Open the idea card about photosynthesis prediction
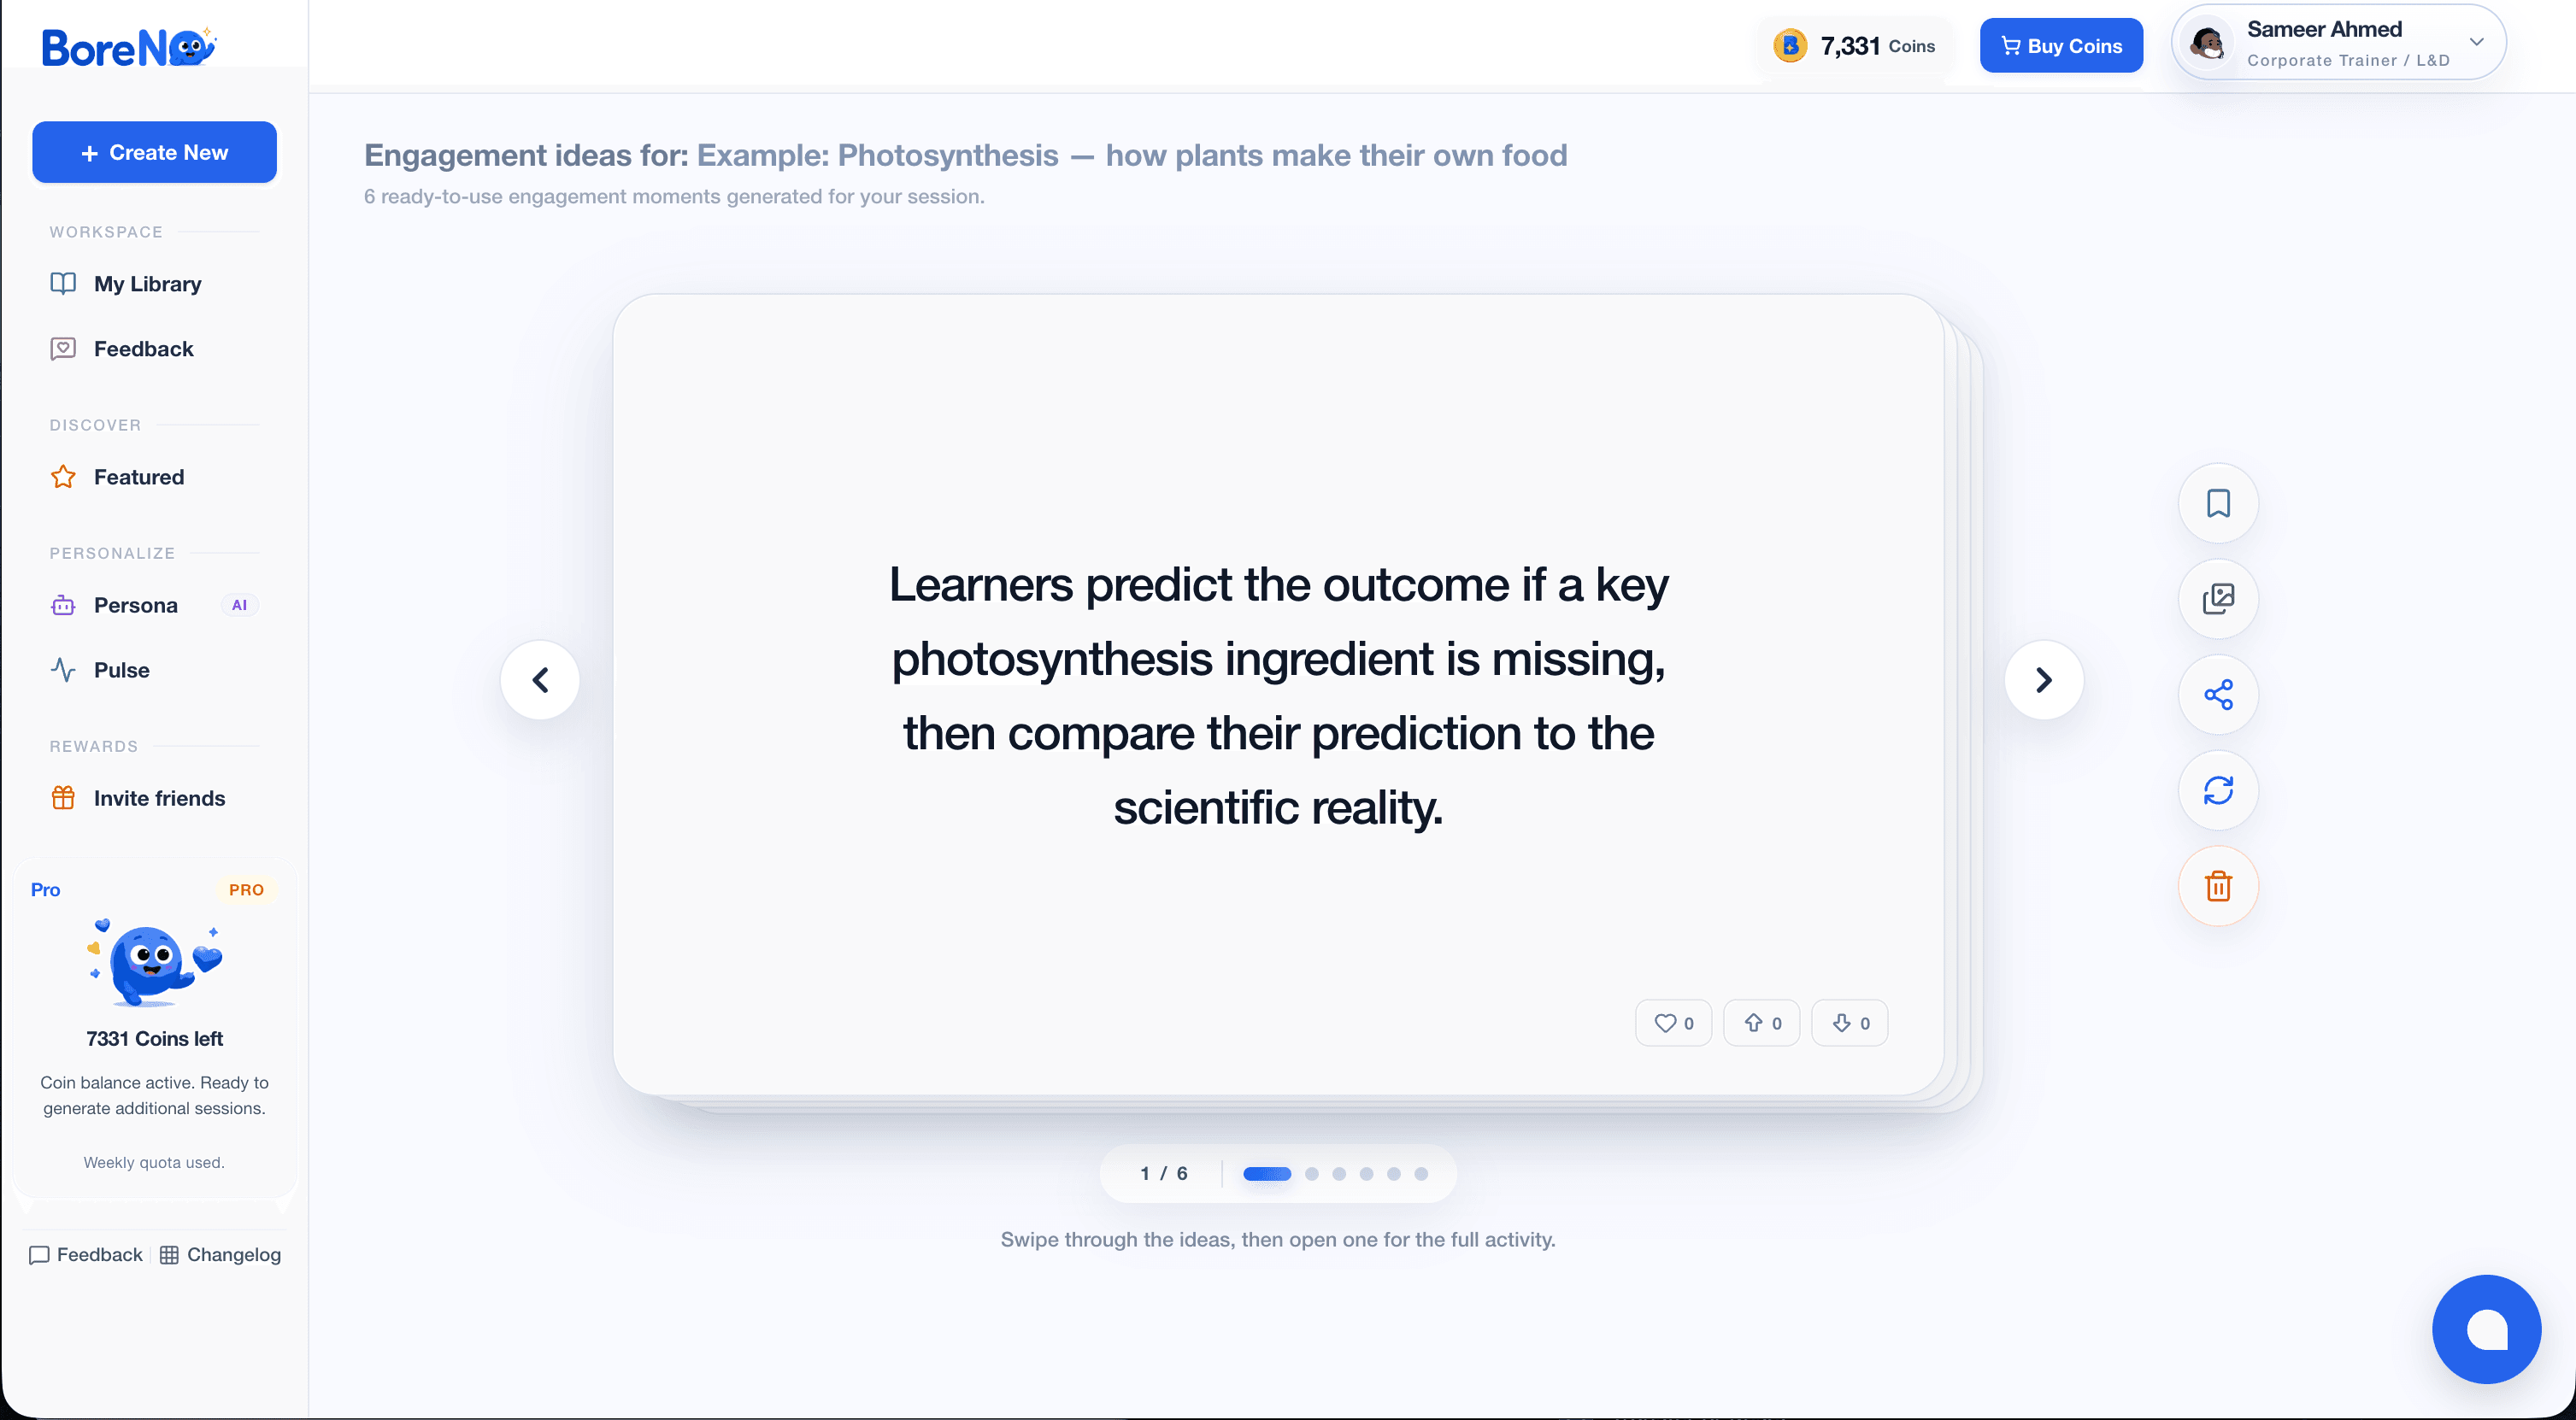 1278,695
